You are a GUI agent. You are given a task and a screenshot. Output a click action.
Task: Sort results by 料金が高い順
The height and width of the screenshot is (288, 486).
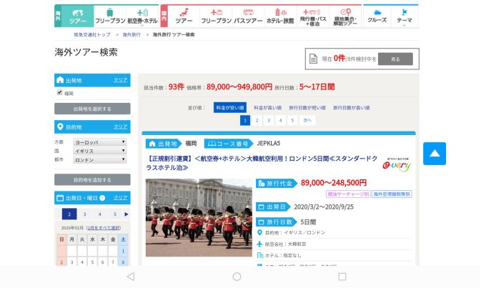267,107
